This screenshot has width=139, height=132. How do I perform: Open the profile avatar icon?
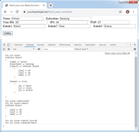click(x=128, y=12)
